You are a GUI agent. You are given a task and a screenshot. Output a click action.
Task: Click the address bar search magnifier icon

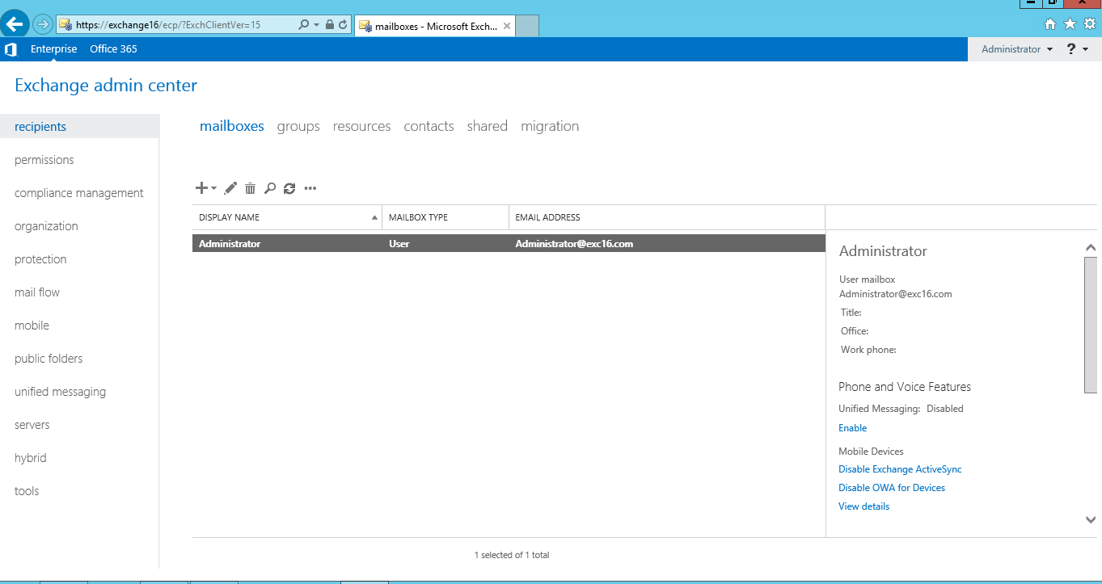(x=304, y=25)
